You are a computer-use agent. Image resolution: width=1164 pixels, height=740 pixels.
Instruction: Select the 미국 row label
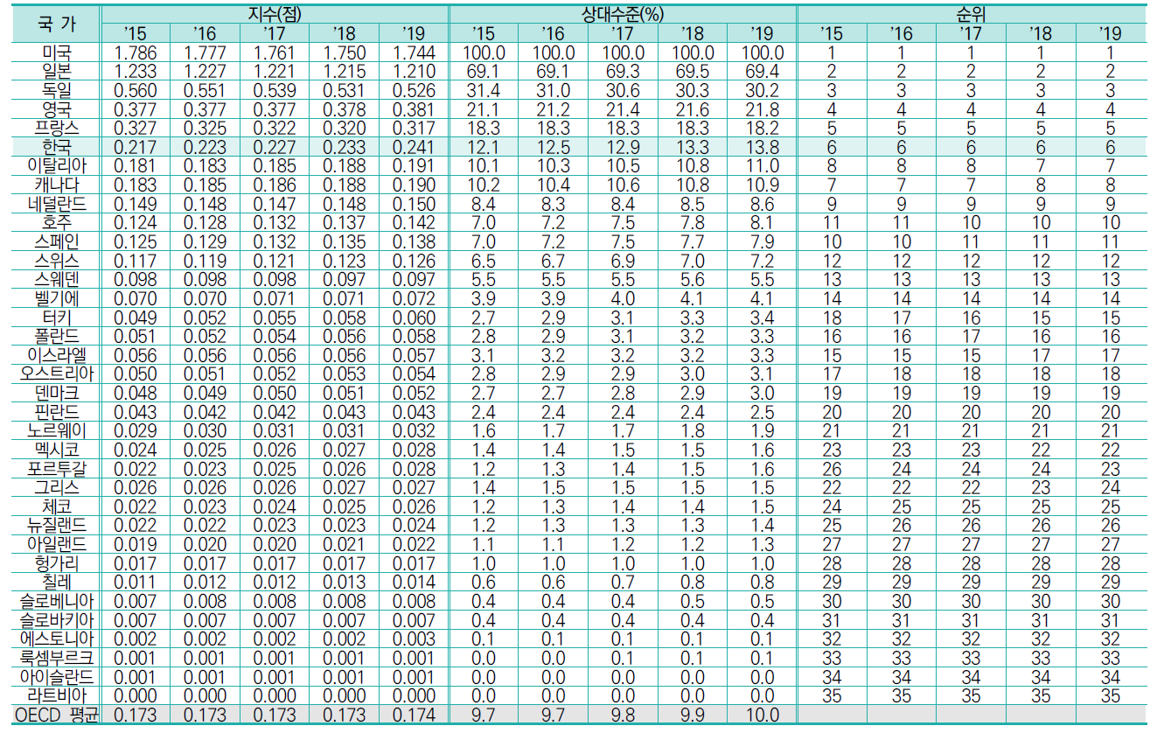[x=56, y=52]
